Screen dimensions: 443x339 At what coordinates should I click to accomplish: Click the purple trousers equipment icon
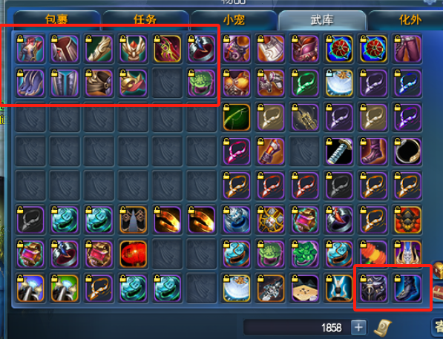tap(407, 49)
